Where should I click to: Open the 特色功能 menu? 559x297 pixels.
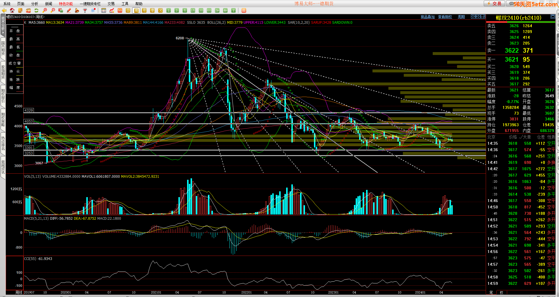[66, 4]
